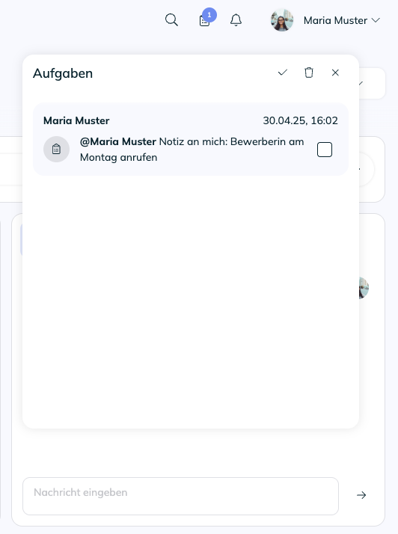Focus the 'Nachricht eingeben' message field
The width and height of the screenshot is (398, 534).
click(180, 496)
